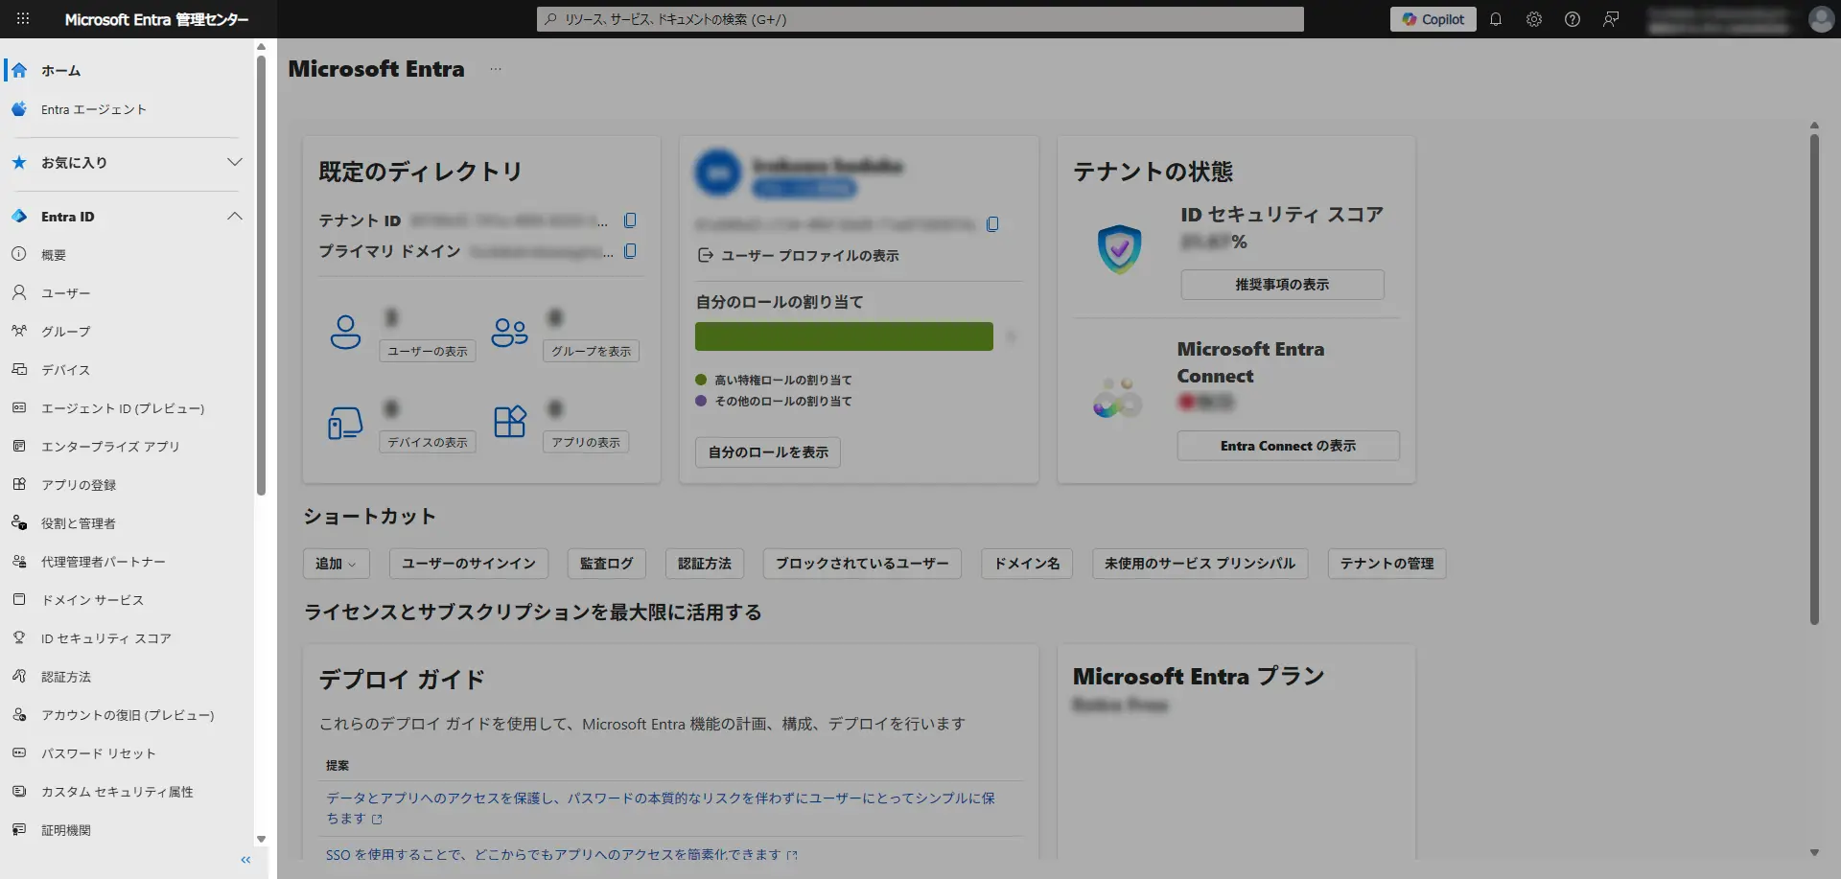Click the groups icon in directory card
Viewport: 1841px width, 879px height.
pyautogui.click(x=509, y=332)
